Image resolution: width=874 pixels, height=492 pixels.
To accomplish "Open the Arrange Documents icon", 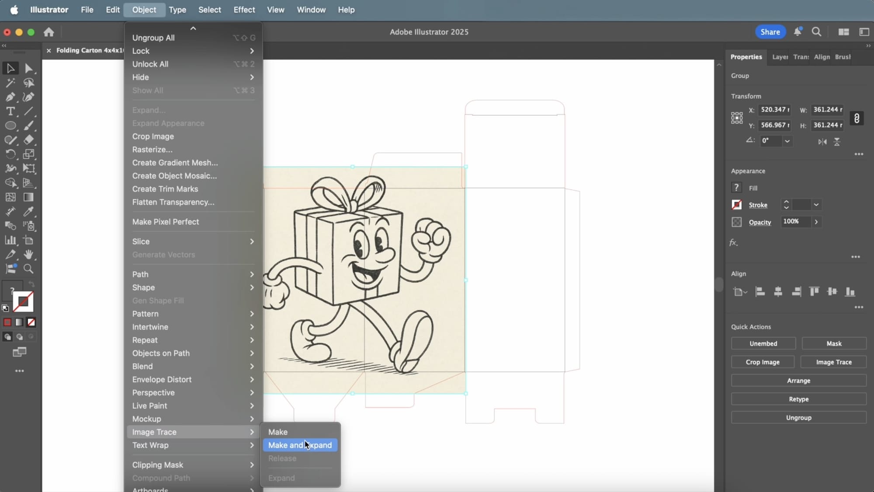I will click(x=843, y=32).
